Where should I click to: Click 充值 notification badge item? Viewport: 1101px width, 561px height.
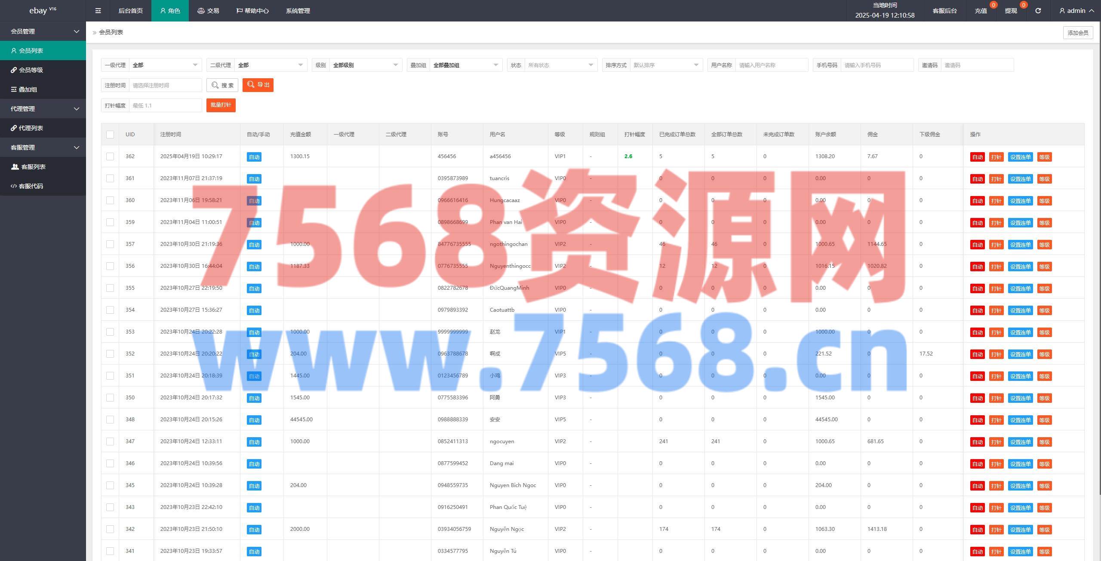click(x=981, y=11)
